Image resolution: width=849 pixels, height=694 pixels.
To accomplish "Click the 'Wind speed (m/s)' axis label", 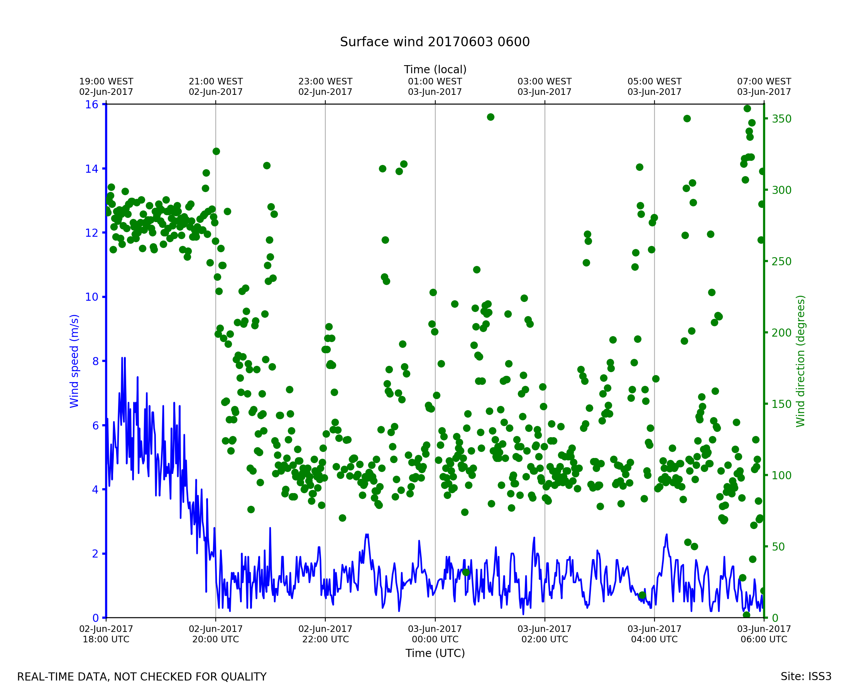I will pyautogui.click(x=74, y=361).
